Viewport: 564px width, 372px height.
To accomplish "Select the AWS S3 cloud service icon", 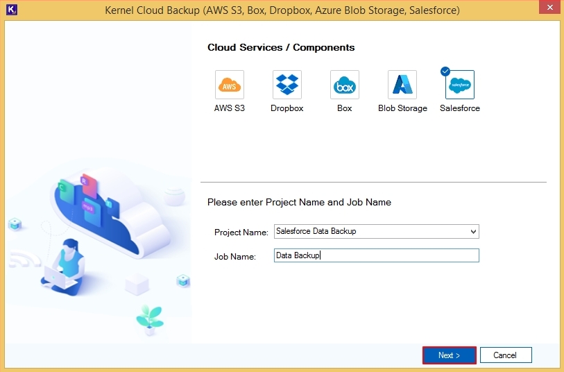I will click(230, 85).
